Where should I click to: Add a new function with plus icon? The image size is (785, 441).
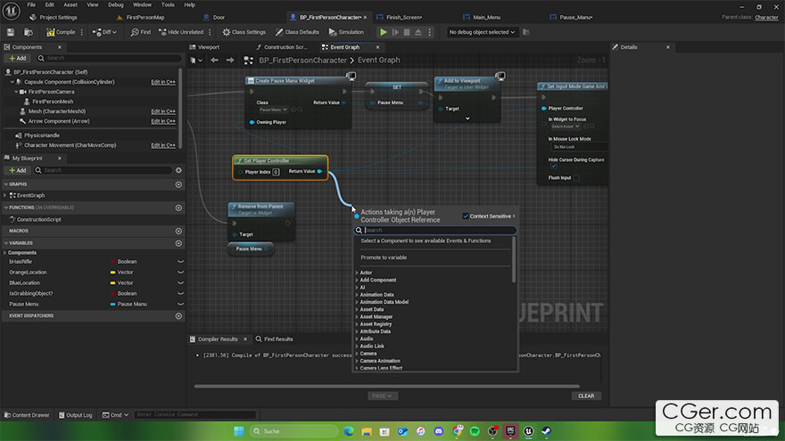pos(178,208)
